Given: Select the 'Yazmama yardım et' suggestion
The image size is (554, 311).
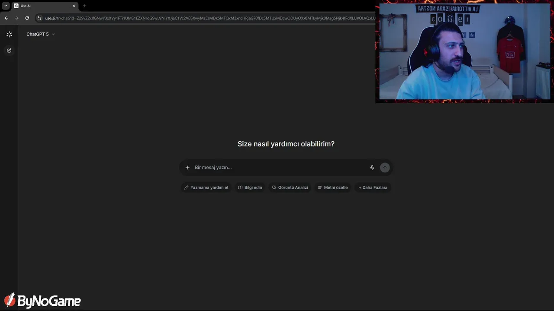Looking at the screenshot, I should tap(206, 187).
